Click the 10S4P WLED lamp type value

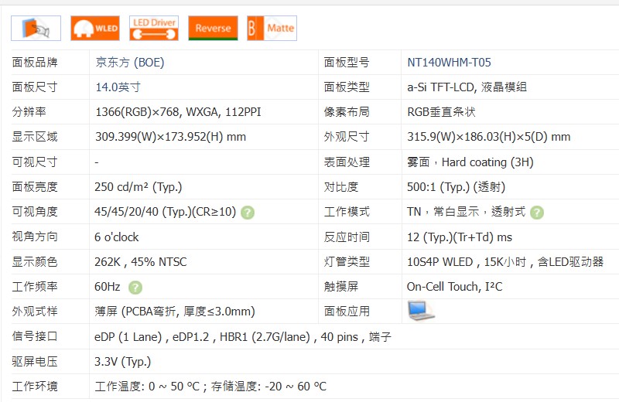pyautogui.click(x=504, y=262)
